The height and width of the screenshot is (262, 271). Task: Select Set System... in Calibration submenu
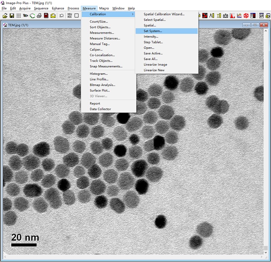point(153,31)
